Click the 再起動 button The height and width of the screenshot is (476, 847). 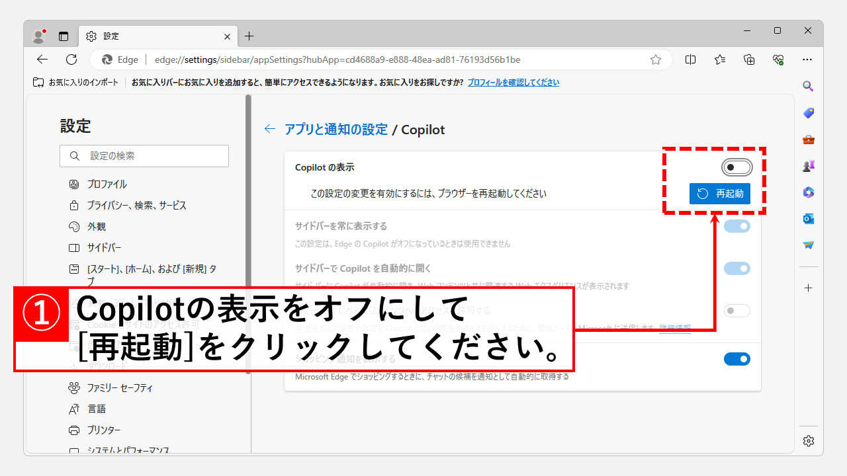[719, 193]
